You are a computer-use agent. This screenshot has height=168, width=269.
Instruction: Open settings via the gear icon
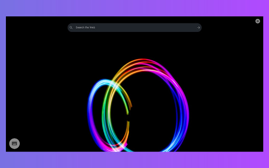pos(258,21)
